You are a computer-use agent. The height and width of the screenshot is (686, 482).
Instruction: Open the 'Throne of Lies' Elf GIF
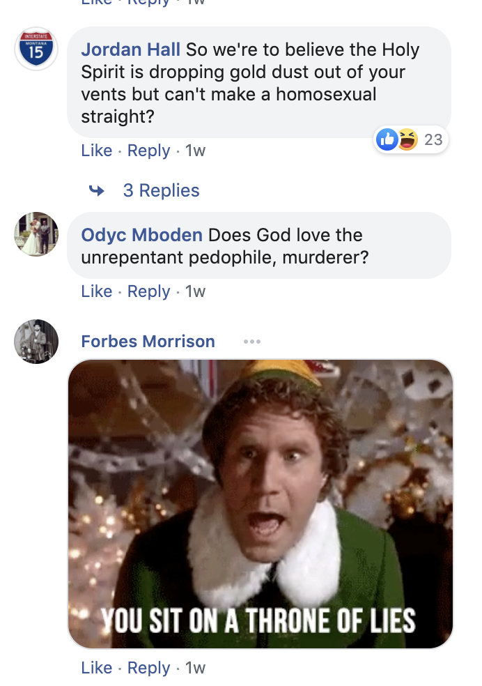click(261, 504)
